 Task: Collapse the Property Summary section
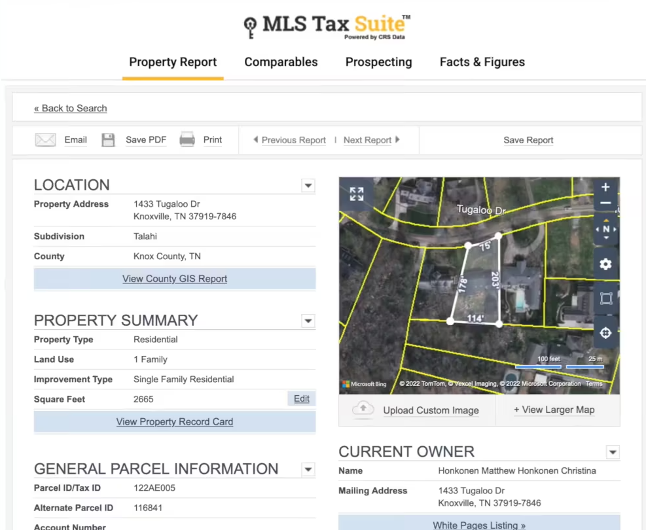308,321
